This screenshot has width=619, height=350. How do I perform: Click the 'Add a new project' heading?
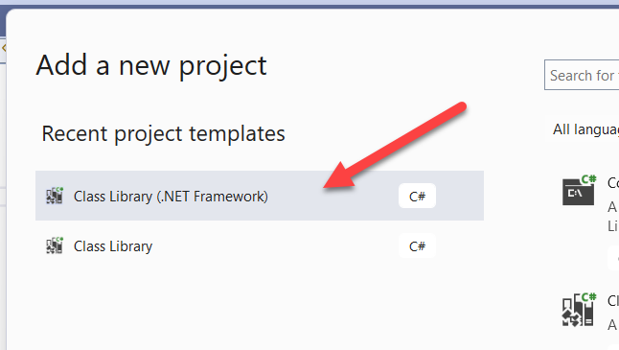pyautogui.click(x=151, y=65)
